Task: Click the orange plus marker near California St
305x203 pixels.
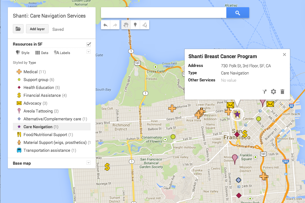Action: pos(172,108)
